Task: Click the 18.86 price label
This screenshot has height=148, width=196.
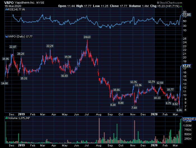Action: click(x=6, y=59)
